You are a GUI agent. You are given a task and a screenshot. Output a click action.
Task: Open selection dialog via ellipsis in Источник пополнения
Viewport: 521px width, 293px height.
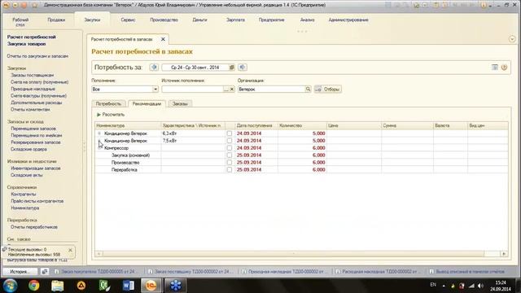(226, 89)
